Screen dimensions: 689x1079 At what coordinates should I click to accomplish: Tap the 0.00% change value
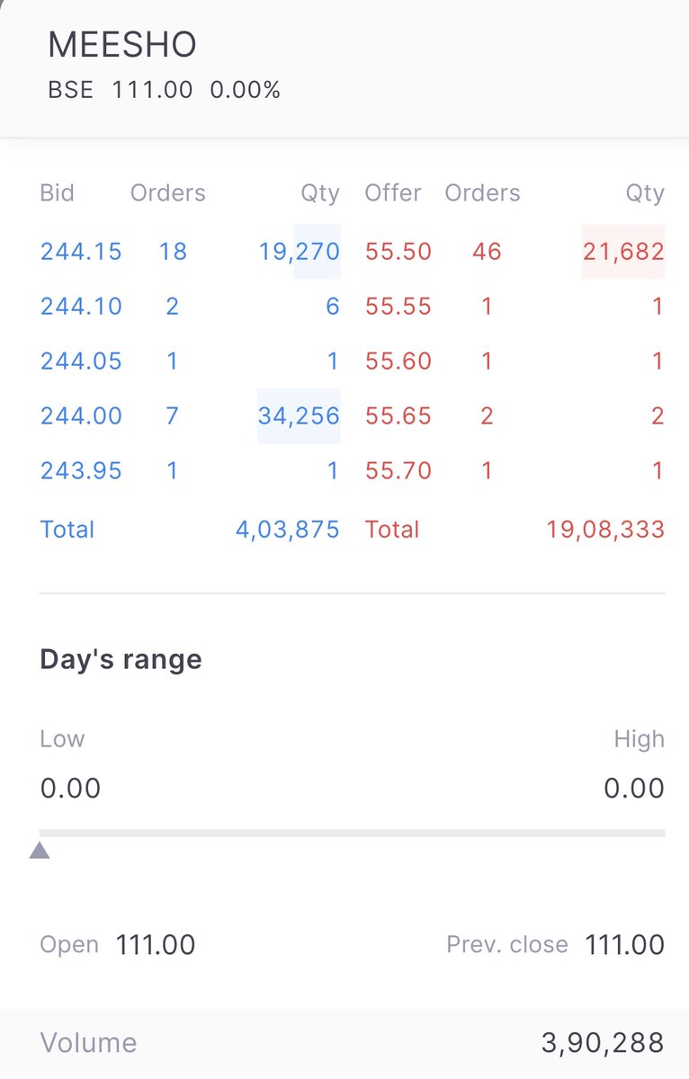point(245,90)
